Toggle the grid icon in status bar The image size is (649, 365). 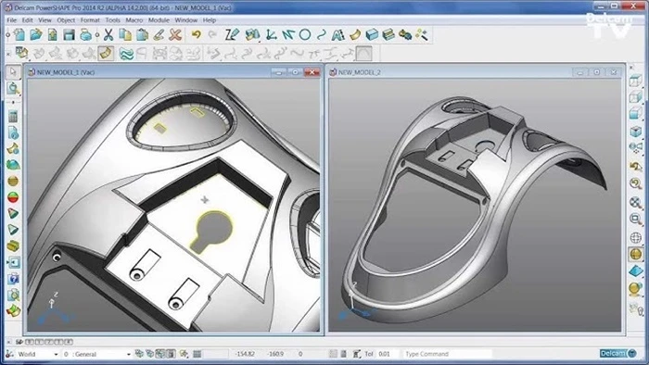[197, 354]
